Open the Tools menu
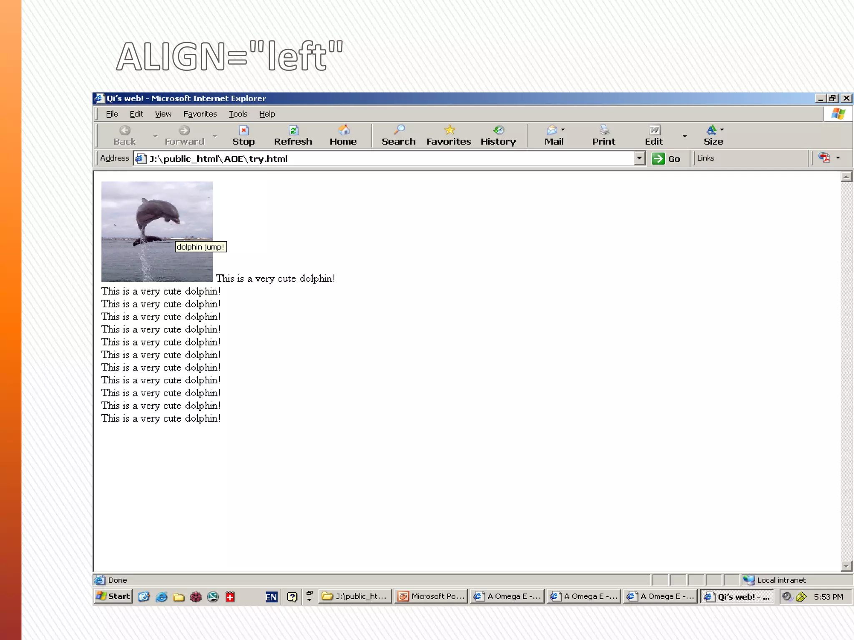The image size is (854, 640). [x=238, y=114]
